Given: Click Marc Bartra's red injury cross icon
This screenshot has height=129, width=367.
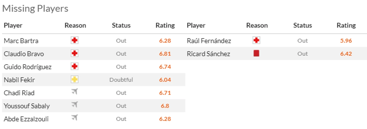Looking at the screenshot, I should pyautogui.click(x=74, y=40).
